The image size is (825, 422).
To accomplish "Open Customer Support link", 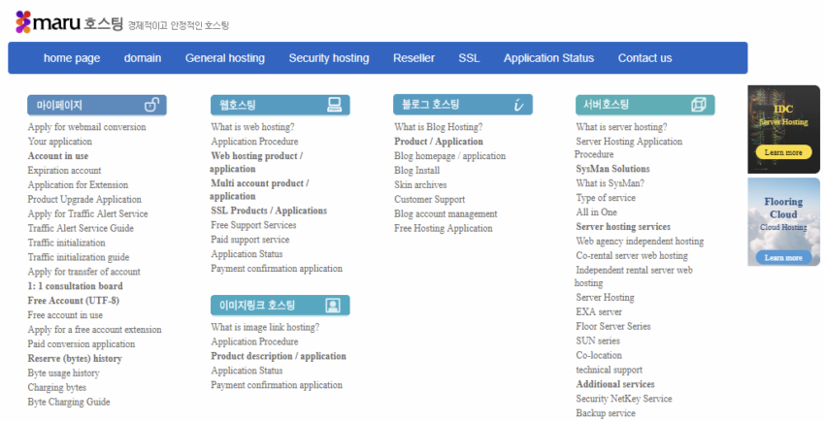I will click(429, 199).
